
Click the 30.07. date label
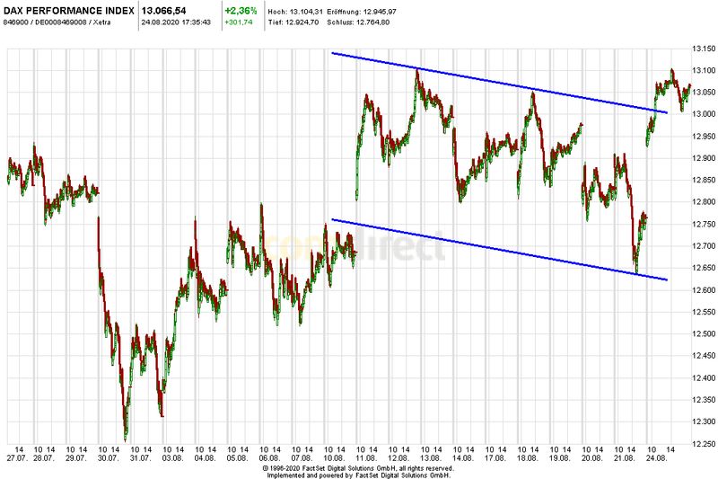(x=109, y=458)
